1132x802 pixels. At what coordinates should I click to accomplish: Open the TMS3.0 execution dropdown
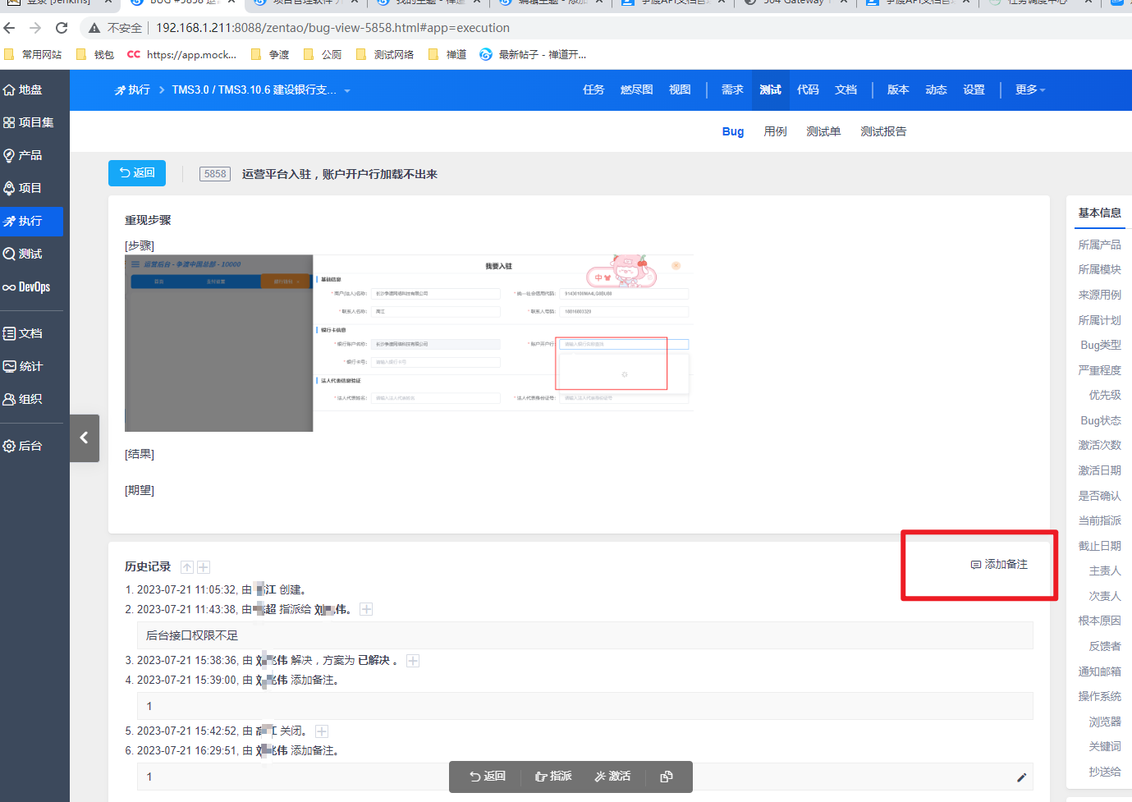tap(347, 90)
